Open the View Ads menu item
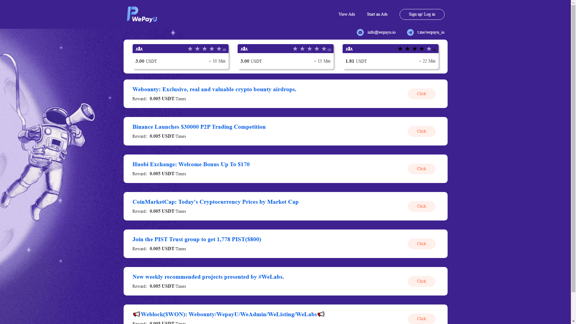Image resolution: width=576 pixels, height=324 pixels. pyautogui.click(x=346, y=14)
